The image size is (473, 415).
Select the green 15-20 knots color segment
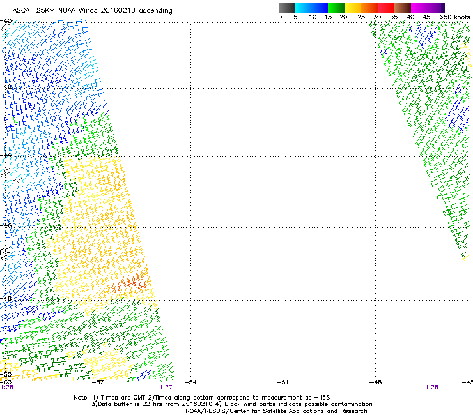pos(336,8)
